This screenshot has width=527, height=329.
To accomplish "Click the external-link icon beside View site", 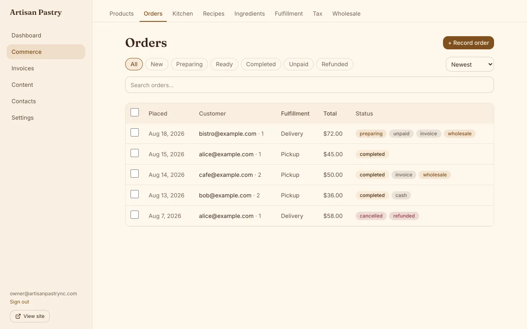I will pyautogui.click(x=18, y=316).
